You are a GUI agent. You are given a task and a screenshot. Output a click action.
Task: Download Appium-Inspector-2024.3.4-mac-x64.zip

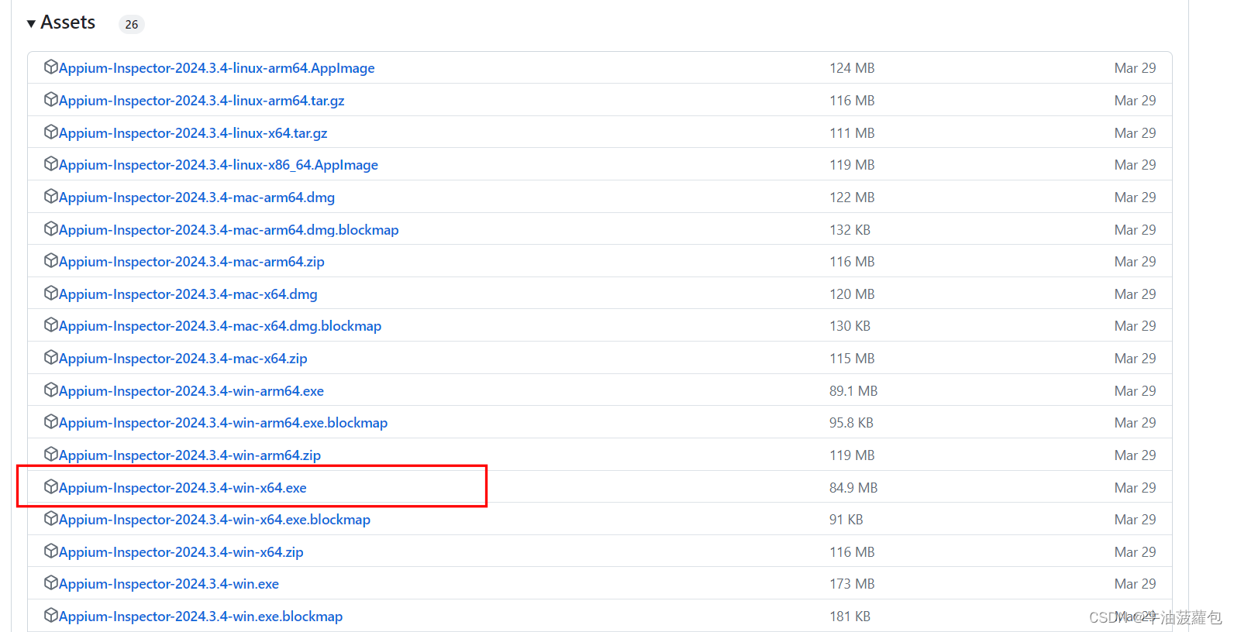point(183,359)
